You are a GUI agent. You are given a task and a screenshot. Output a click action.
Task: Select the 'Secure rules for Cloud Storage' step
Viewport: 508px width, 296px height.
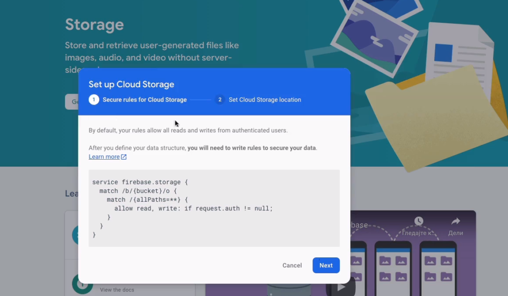(x=144, y=100)
